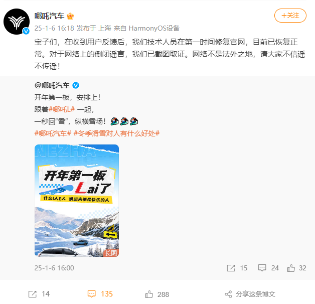Click the gold crown badge beside the username
This screenshot has height=304, width=315.
pos(70,16)
